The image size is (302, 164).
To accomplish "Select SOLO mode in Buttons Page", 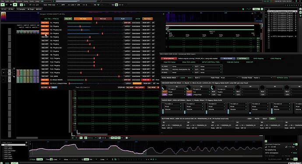I will 264,119.
